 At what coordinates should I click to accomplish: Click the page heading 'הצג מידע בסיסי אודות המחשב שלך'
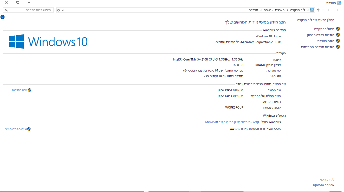[255, 22]
